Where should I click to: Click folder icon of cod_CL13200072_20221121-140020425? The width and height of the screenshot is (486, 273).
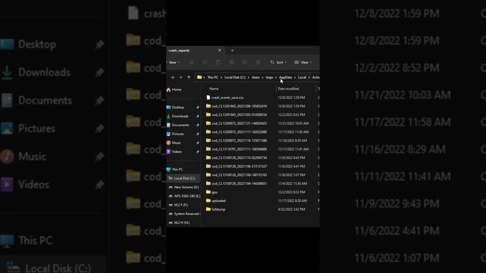(208, 123)
